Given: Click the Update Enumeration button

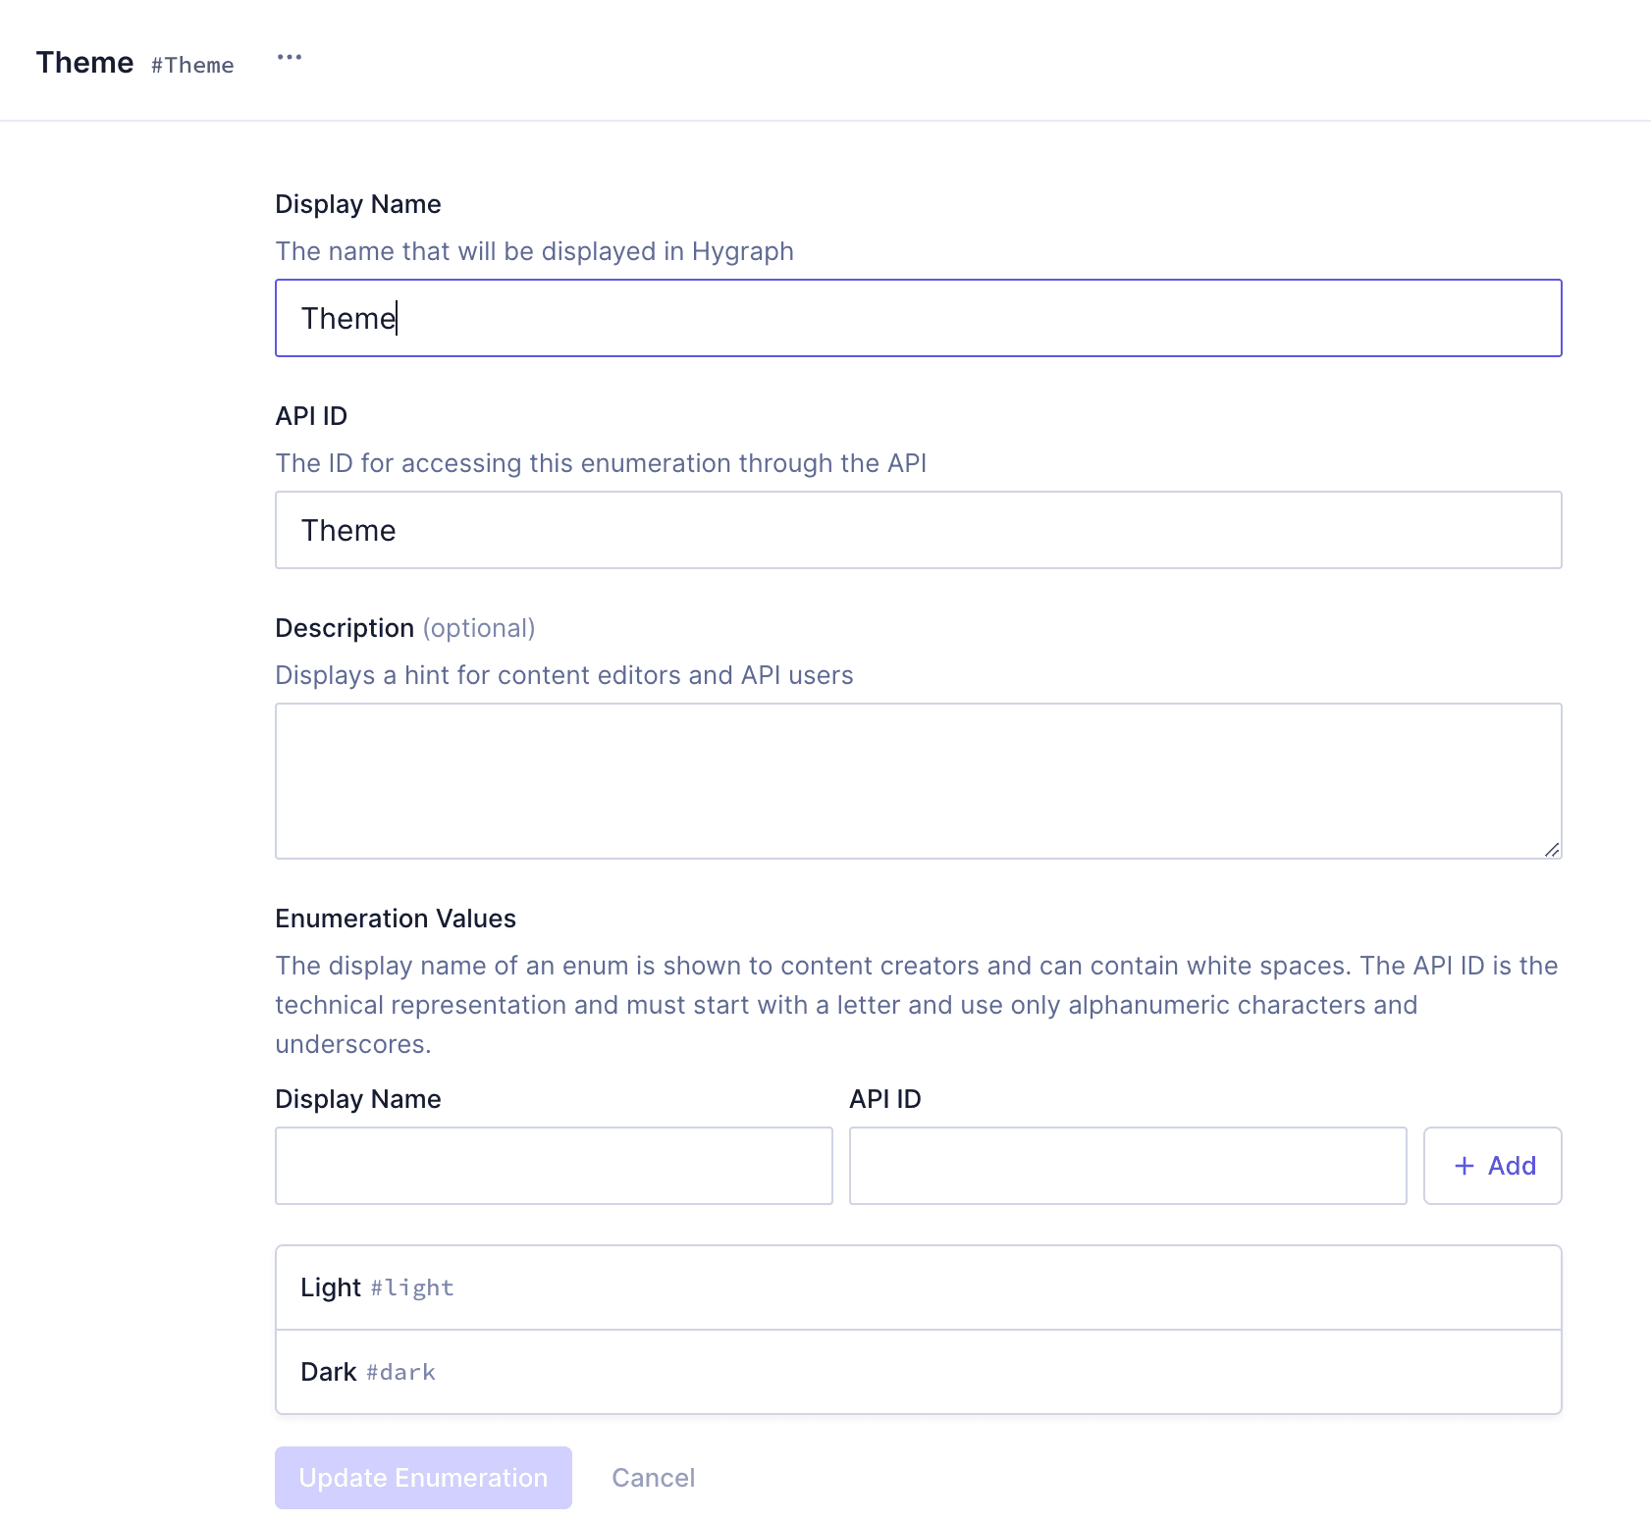Looking at the screenshot, I should pyautogui.click(x=422, y=1477).
